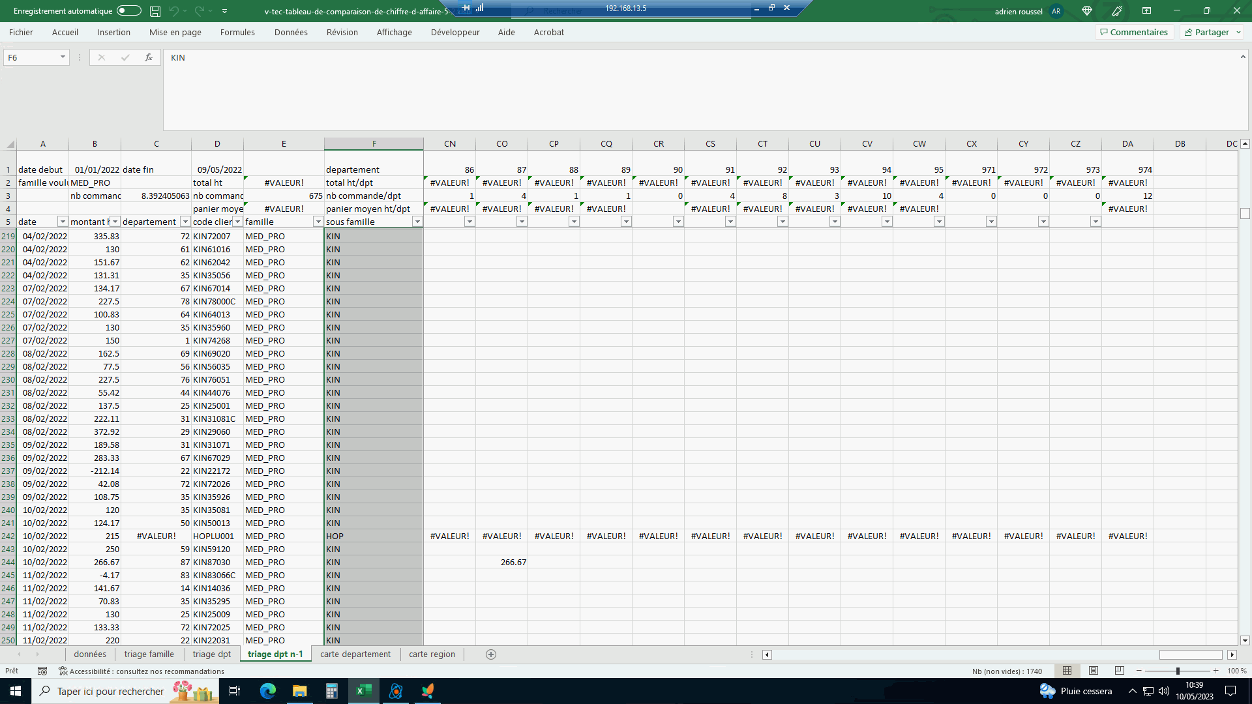Click the Save icon in title bar
Image resolution: width=1252 pixels, height=704 pixels.
click(x=155, y=11)
